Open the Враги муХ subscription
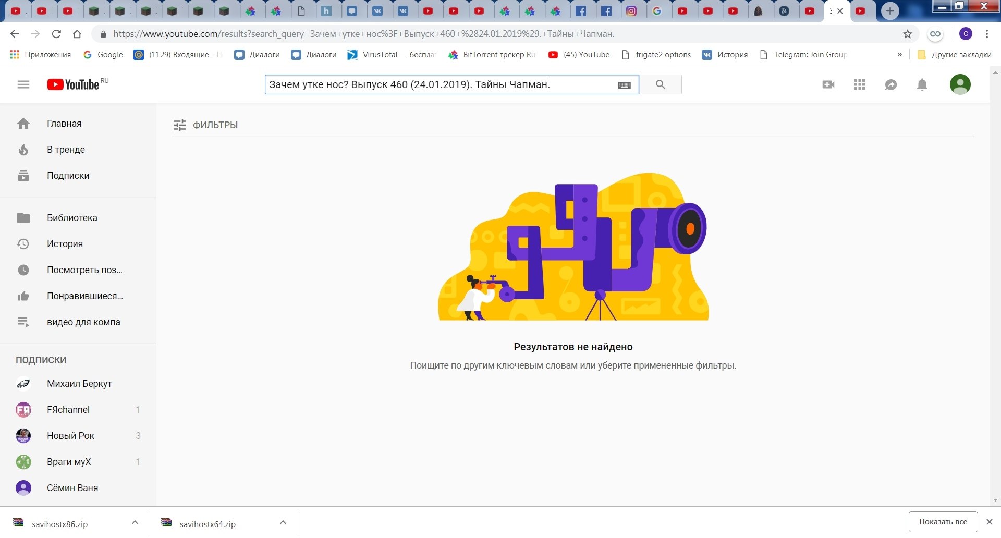Viewport: 1001px width, 538px height. [x=78, y=462]
